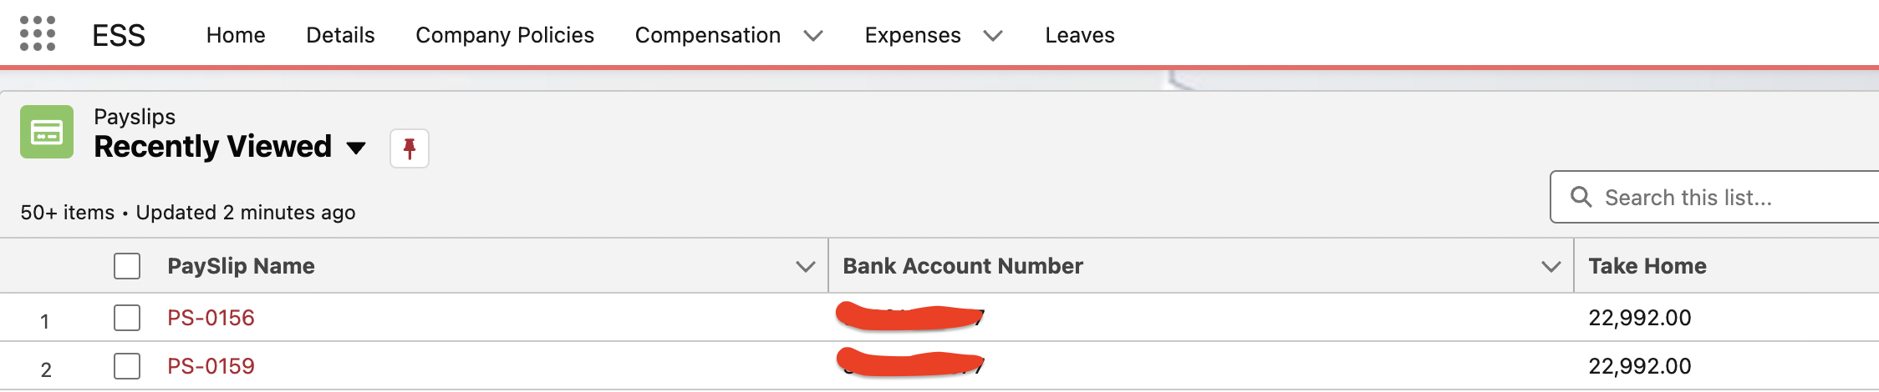Open the Recently Viewed list view picker
The width and height of the screenshot is (1879, 392).
click(356, 148)
